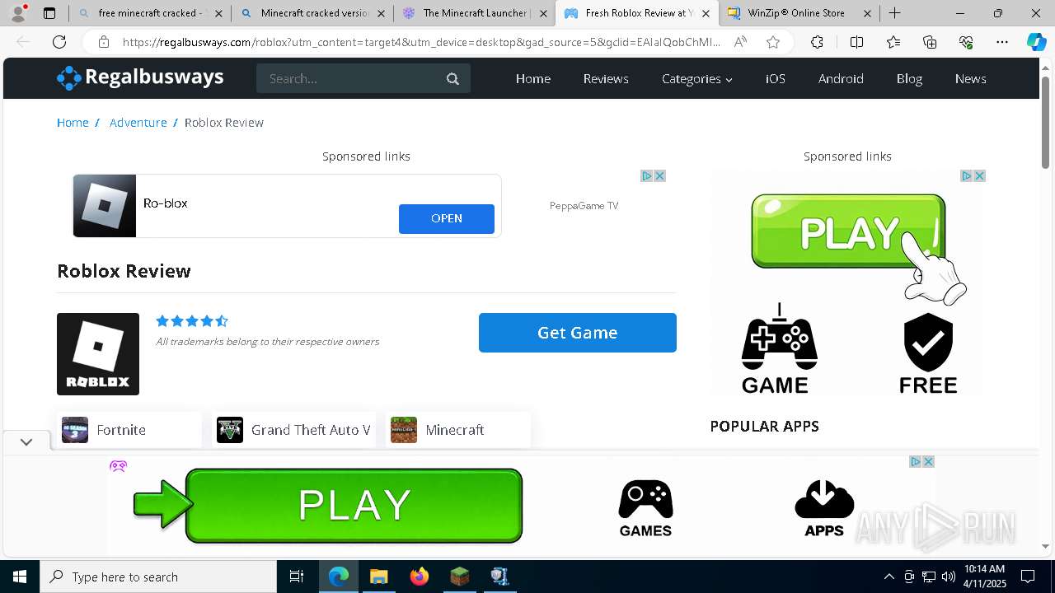Switch to The Minecraft Launcher tab
The width and height of the screenshot is (1055, 593).
click(474, 13)
